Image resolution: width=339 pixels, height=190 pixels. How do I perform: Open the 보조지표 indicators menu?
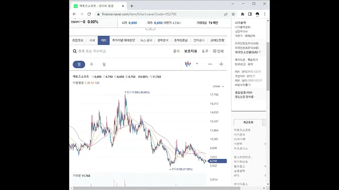pos(191,51)
